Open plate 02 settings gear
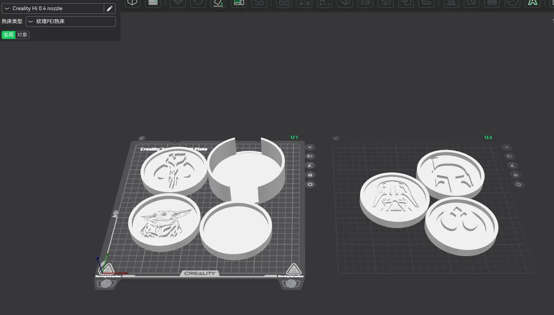The height and width of the screenshot is (315, 554). 518,185
